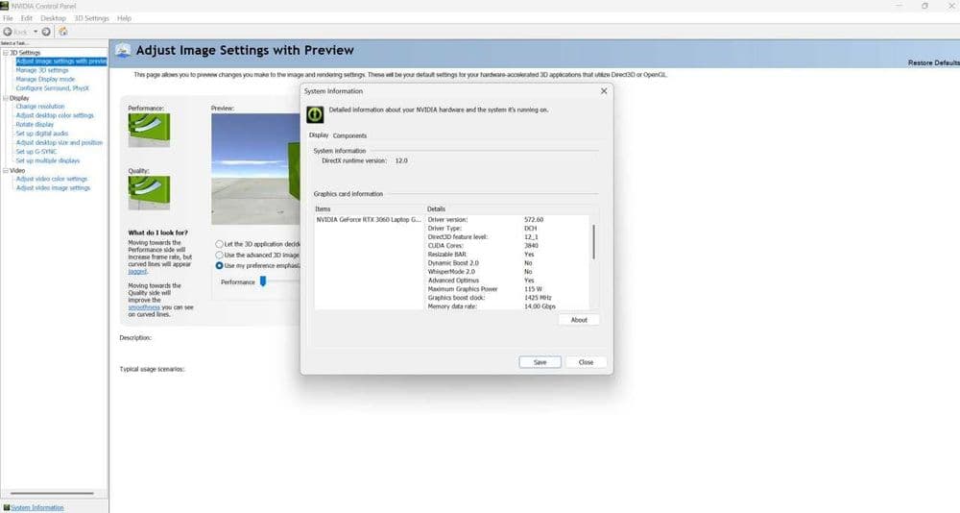Click the NVIDIA logo icon in System Information
This screenshot has width=960, height=513.
click(315, 114)
